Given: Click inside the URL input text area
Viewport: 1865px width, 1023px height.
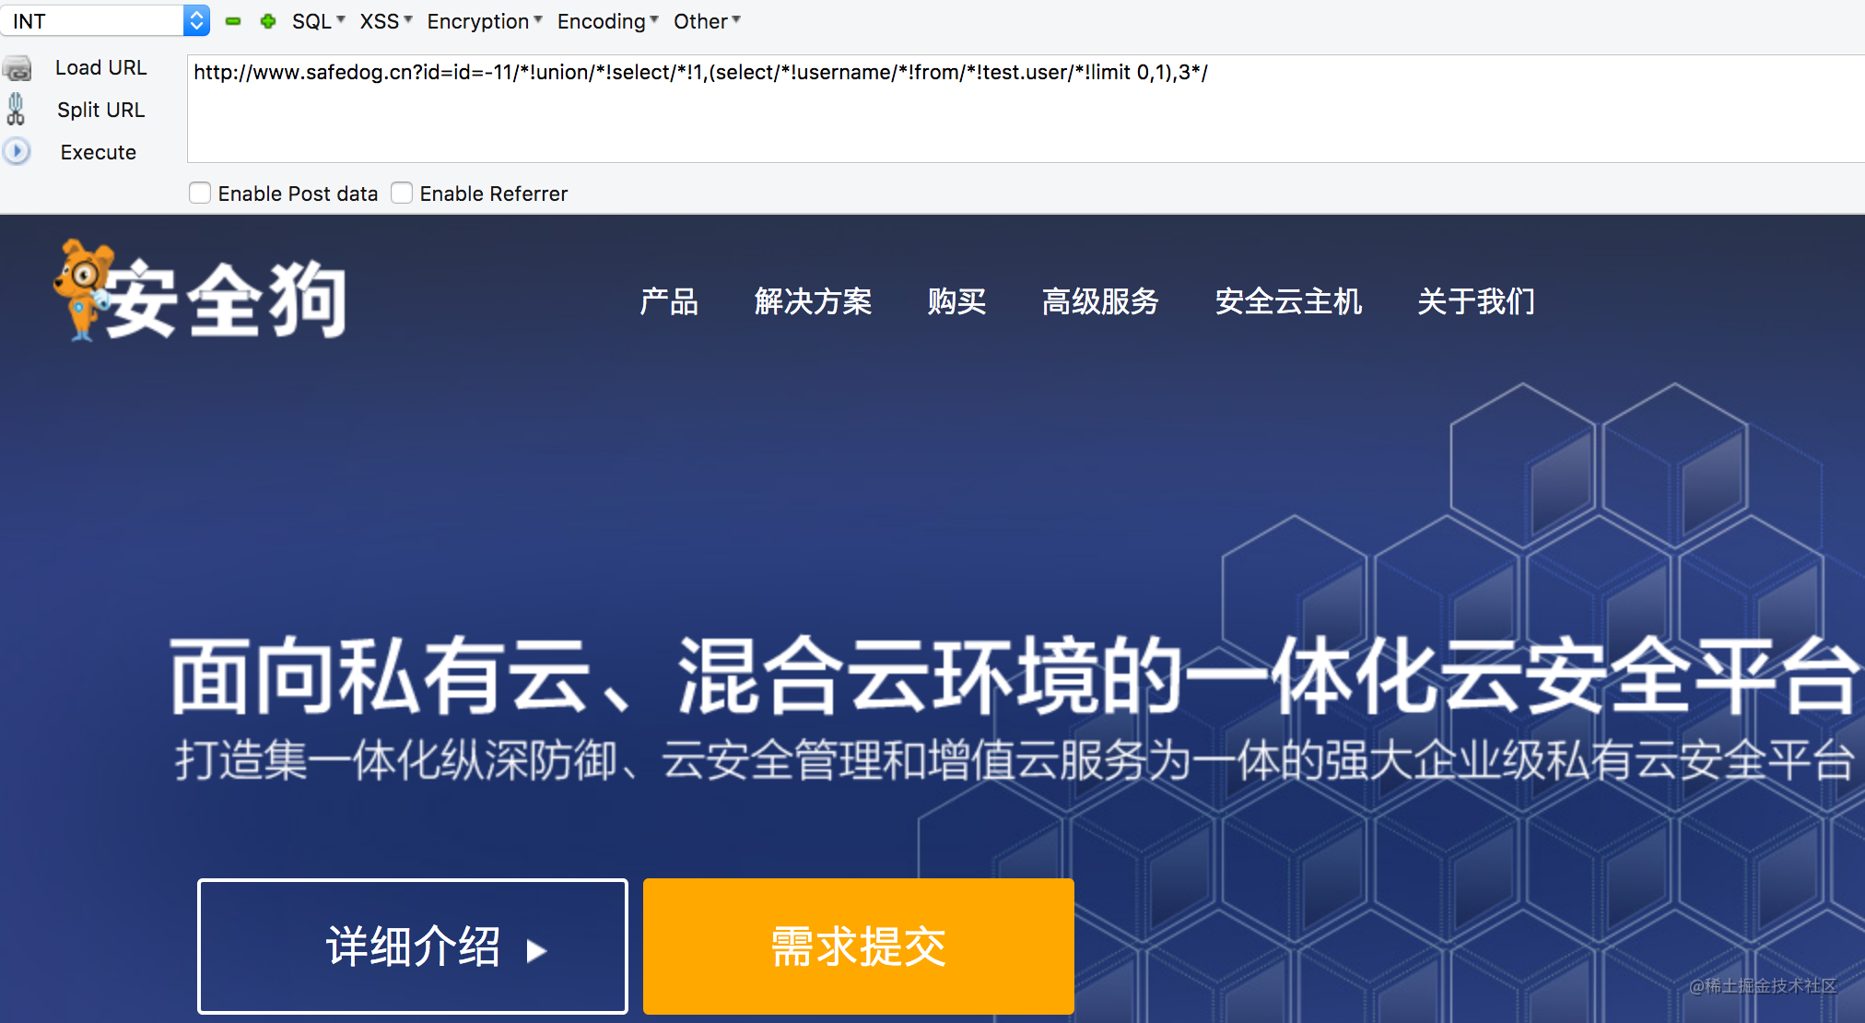Looking at the screenshot, I should pyautogui.click(x=1014, y=111).
